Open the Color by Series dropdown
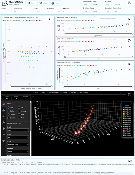This screenshot has width=135, height=175. (x=18, y=151)
